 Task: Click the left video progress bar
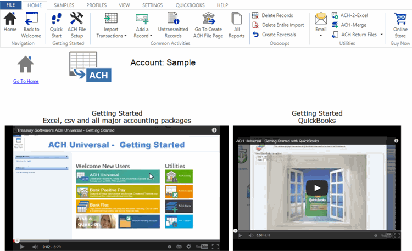click(x=116, y=241)
